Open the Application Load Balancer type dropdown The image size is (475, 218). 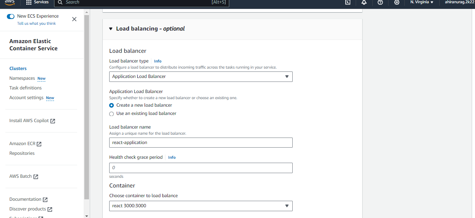pos(201,76)
